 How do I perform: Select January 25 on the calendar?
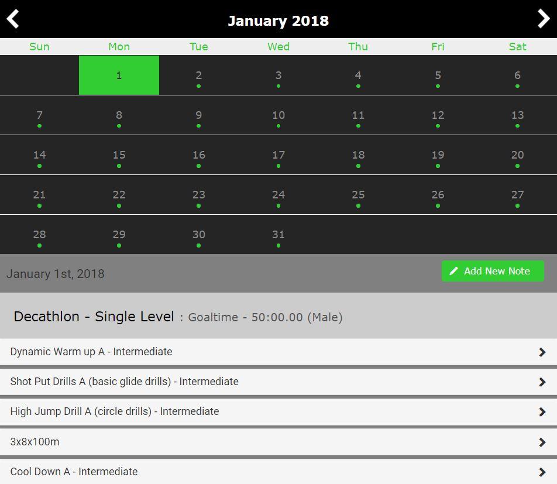[x=358, y=195]
